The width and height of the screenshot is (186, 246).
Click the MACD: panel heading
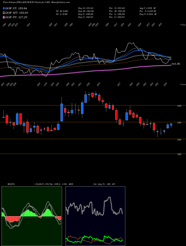(11, 184)
